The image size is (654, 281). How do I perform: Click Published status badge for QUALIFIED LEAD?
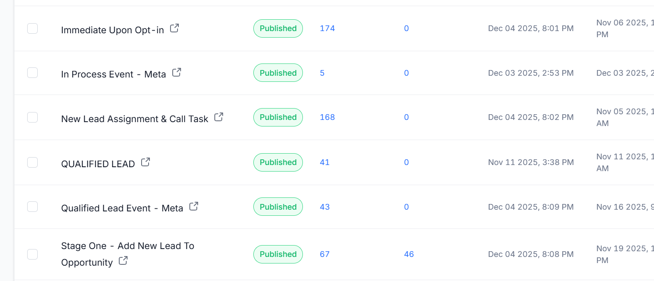(278, 162)
